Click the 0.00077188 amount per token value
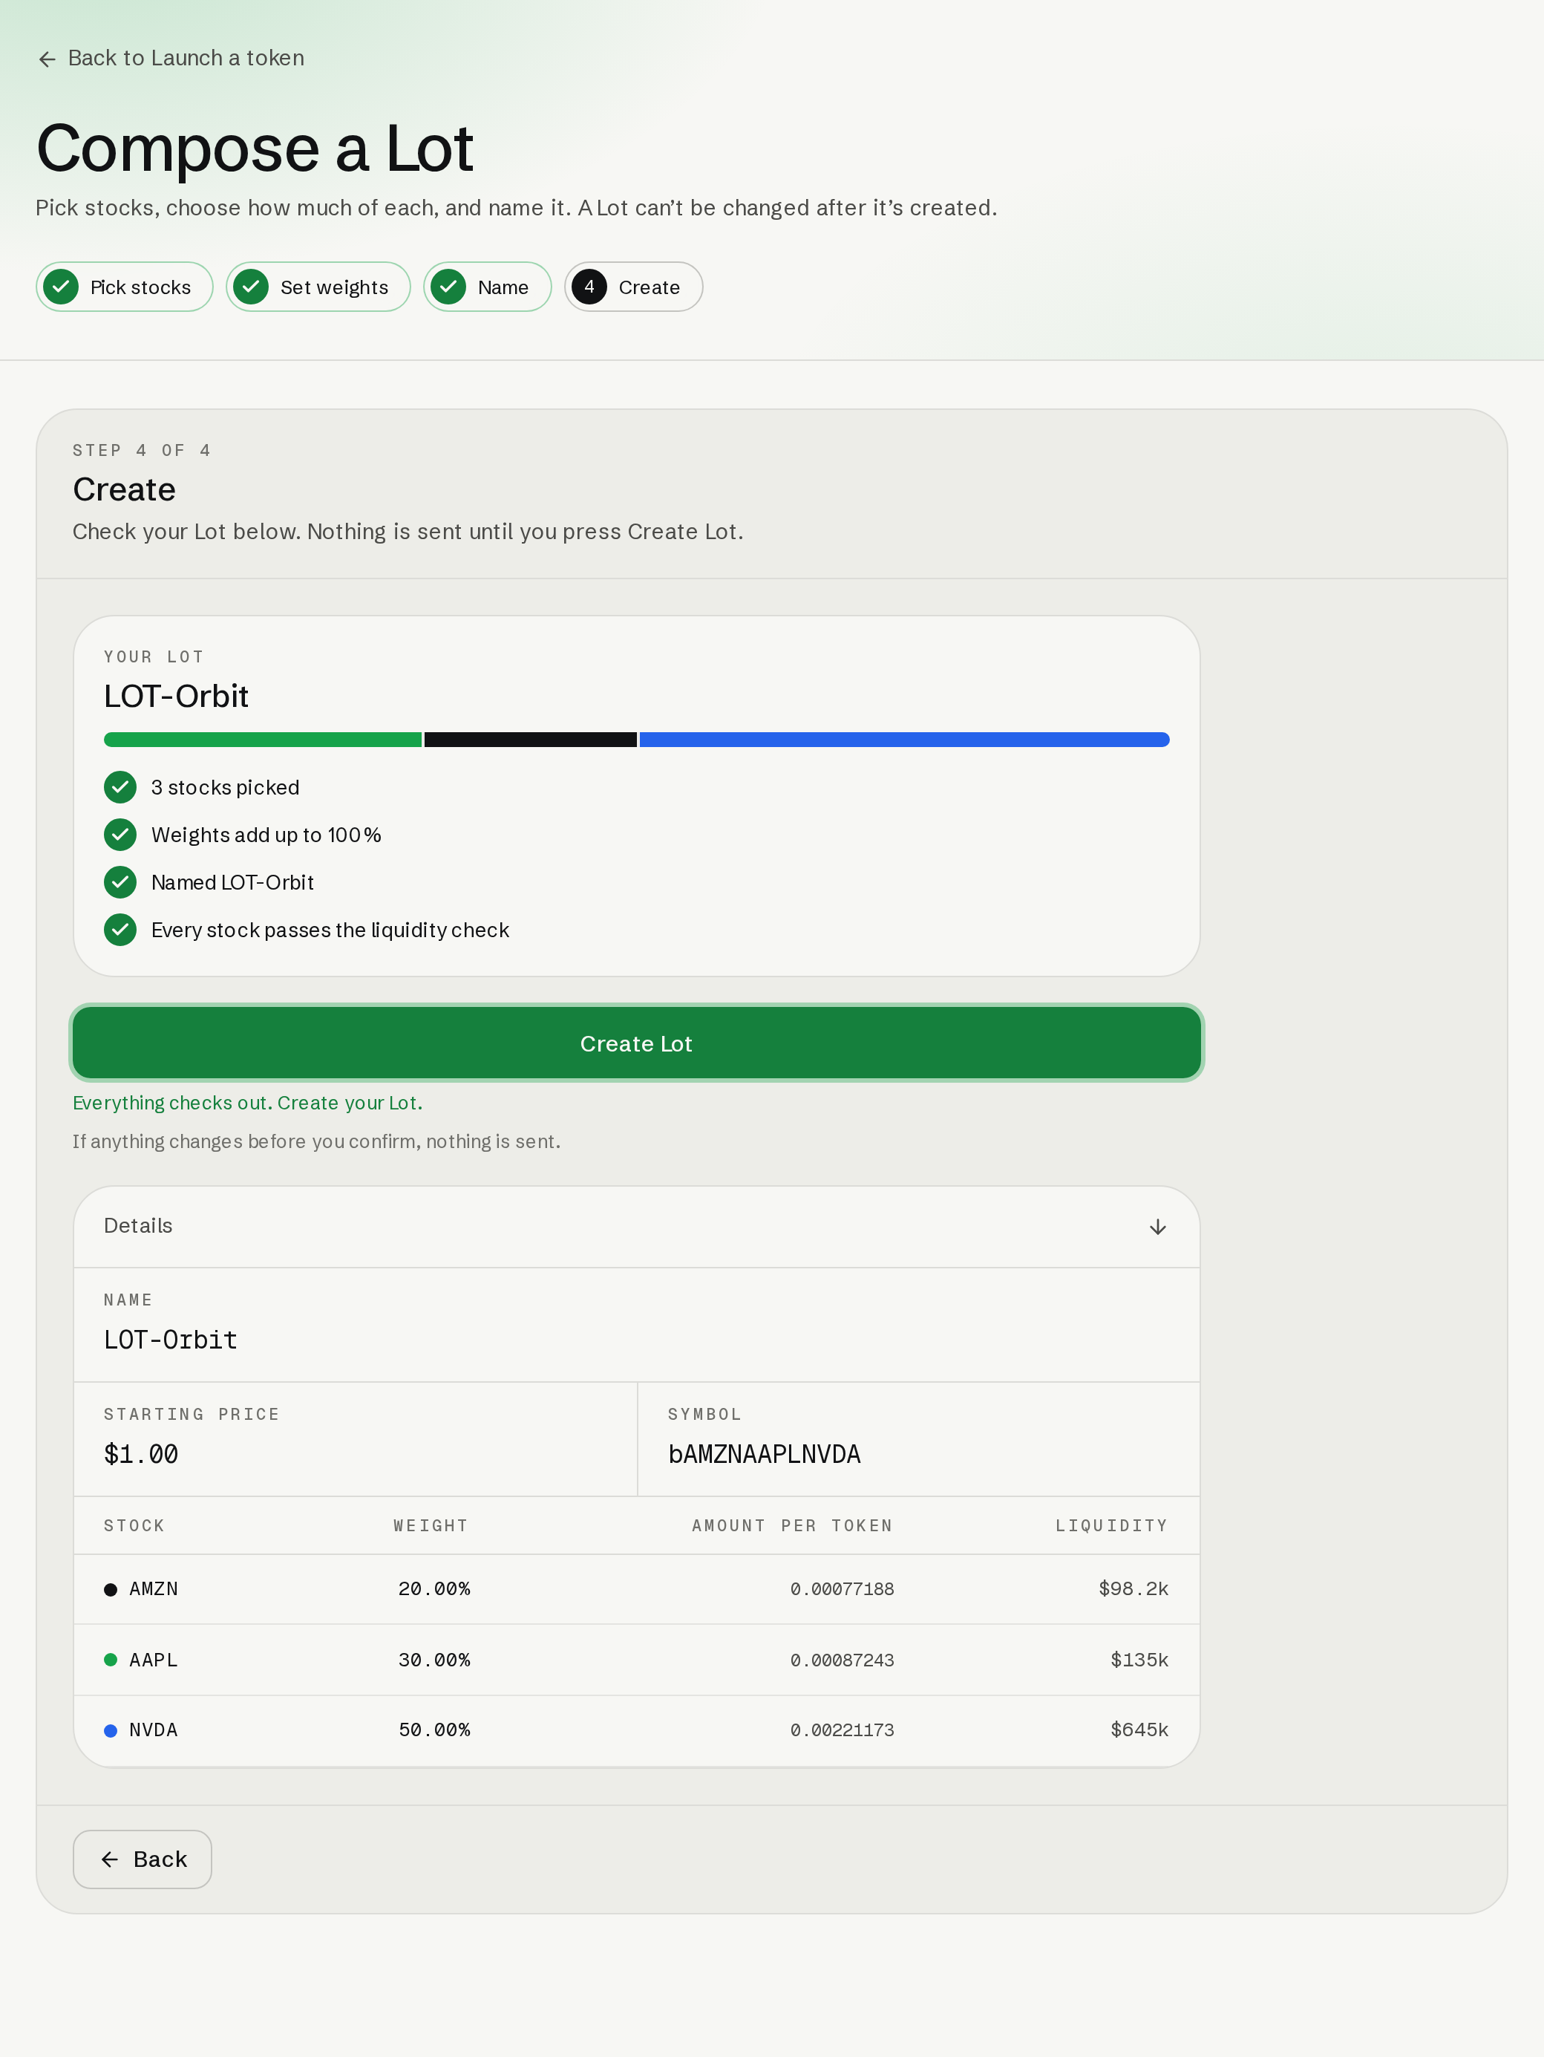 pyautogui.click(x=843, y=1589)
